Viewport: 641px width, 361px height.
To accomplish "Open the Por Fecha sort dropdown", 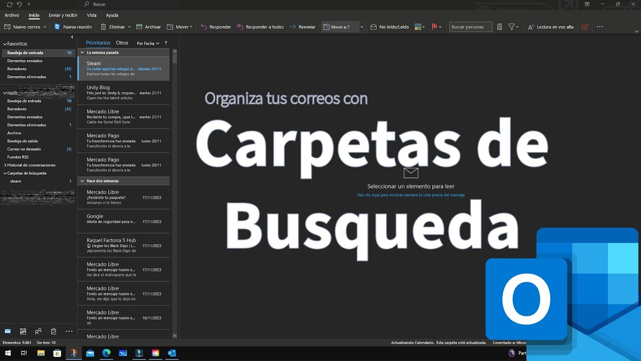I will click(148, 44).
